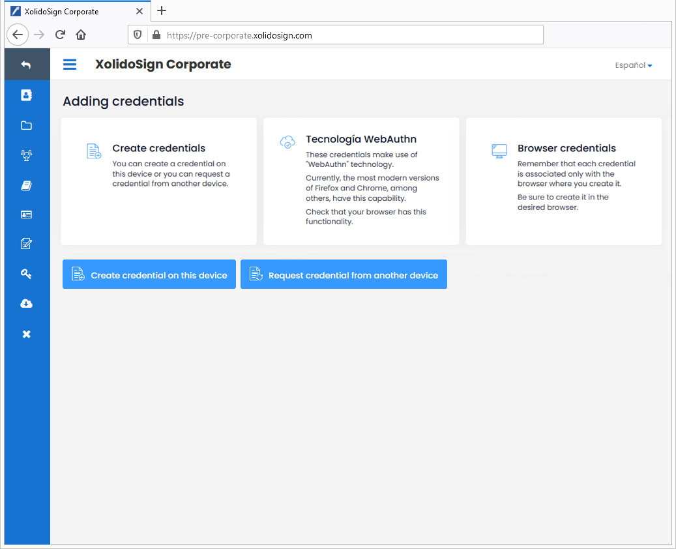Click the browser back arrow button
676x549 pixels.
click(x=17, y=35)
